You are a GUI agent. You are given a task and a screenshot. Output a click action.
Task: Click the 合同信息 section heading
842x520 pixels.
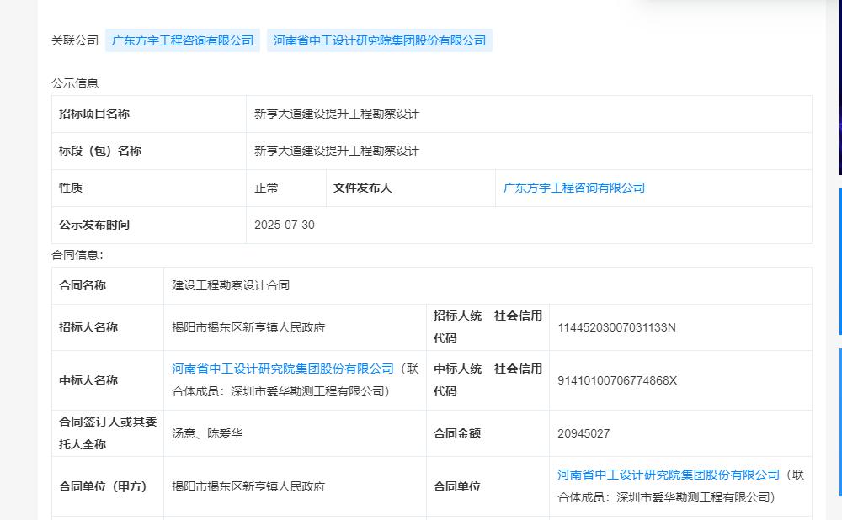tap(77, 255)
